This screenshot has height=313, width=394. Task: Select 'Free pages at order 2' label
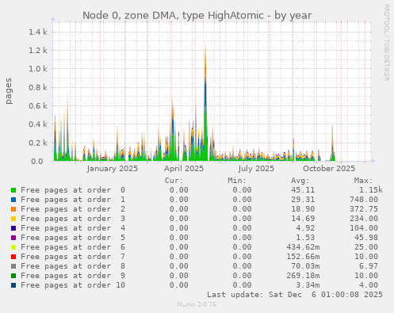click(x=73, y=209)
